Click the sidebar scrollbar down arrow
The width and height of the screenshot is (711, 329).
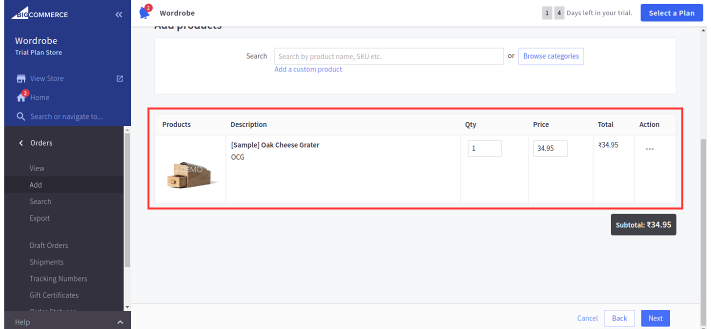coord(127,306)
